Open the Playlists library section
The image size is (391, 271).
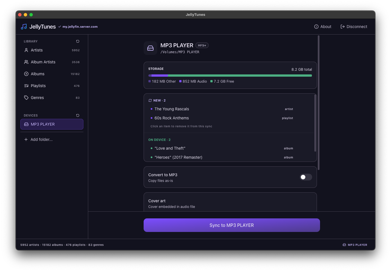[52, 86]
